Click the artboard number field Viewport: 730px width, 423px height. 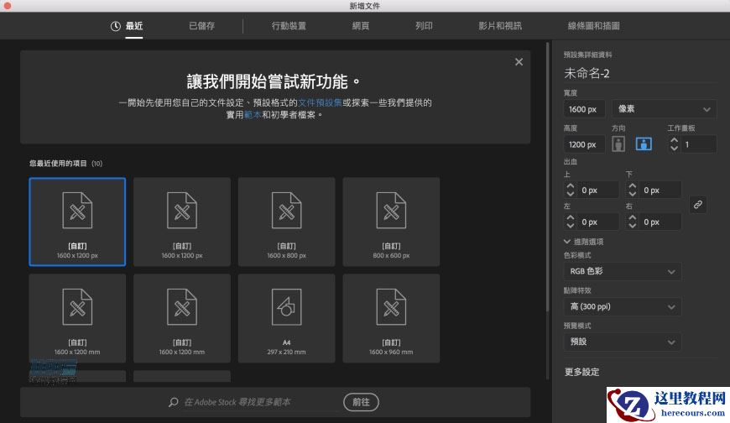[699, 144]
